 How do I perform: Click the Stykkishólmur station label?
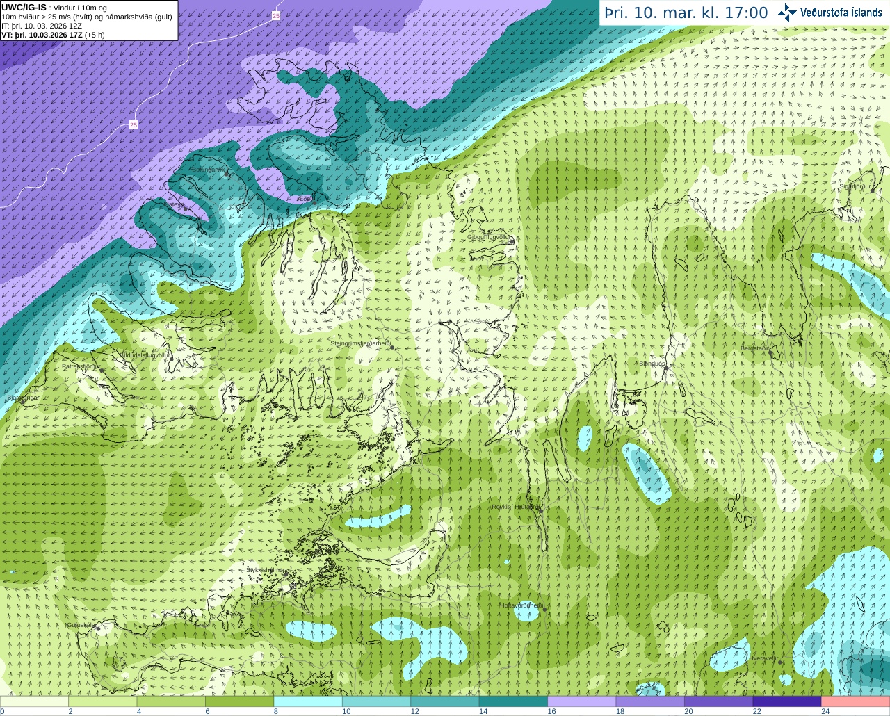tap(266, 570)
